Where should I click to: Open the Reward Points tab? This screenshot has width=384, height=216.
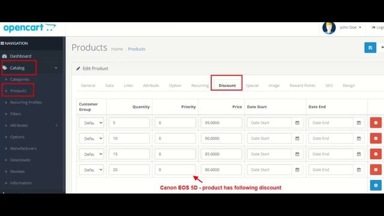pyautogui.click(x=302, y=85)
